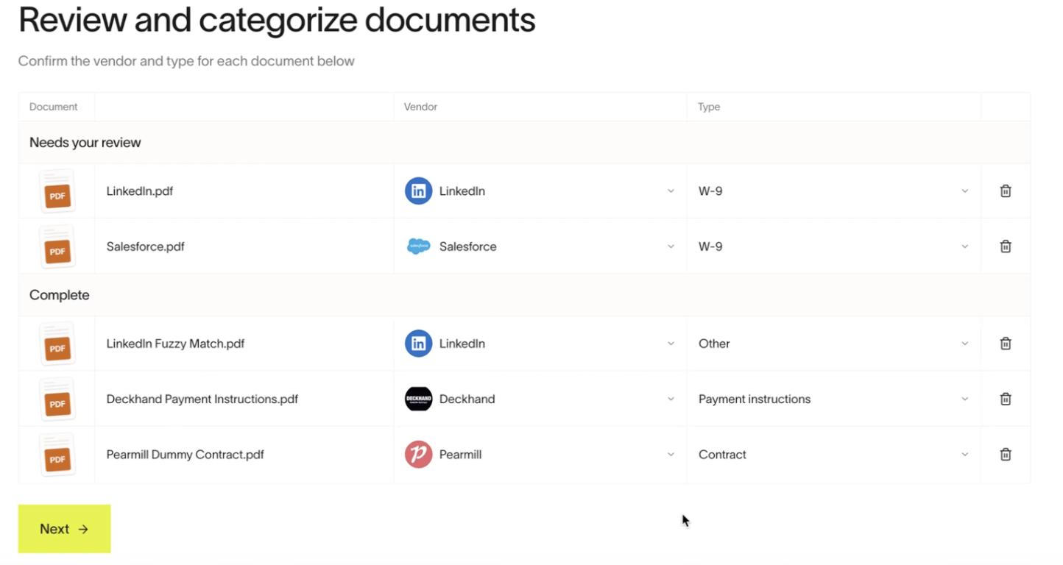
Task: Click trash icon for Salesforce.pdf
Action: 1006,246
